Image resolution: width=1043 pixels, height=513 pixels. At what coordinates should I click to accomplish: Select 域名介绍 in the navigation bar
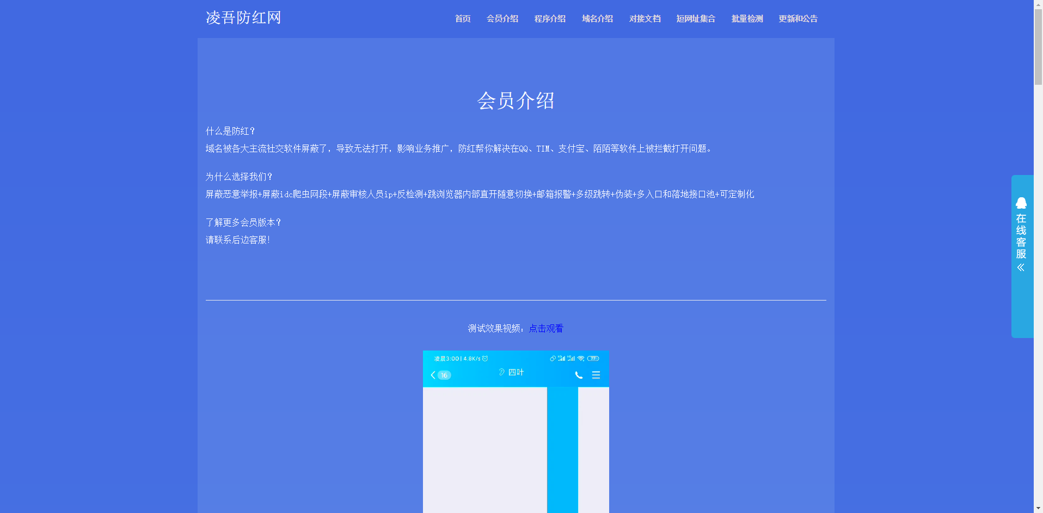tap(597, 18)
